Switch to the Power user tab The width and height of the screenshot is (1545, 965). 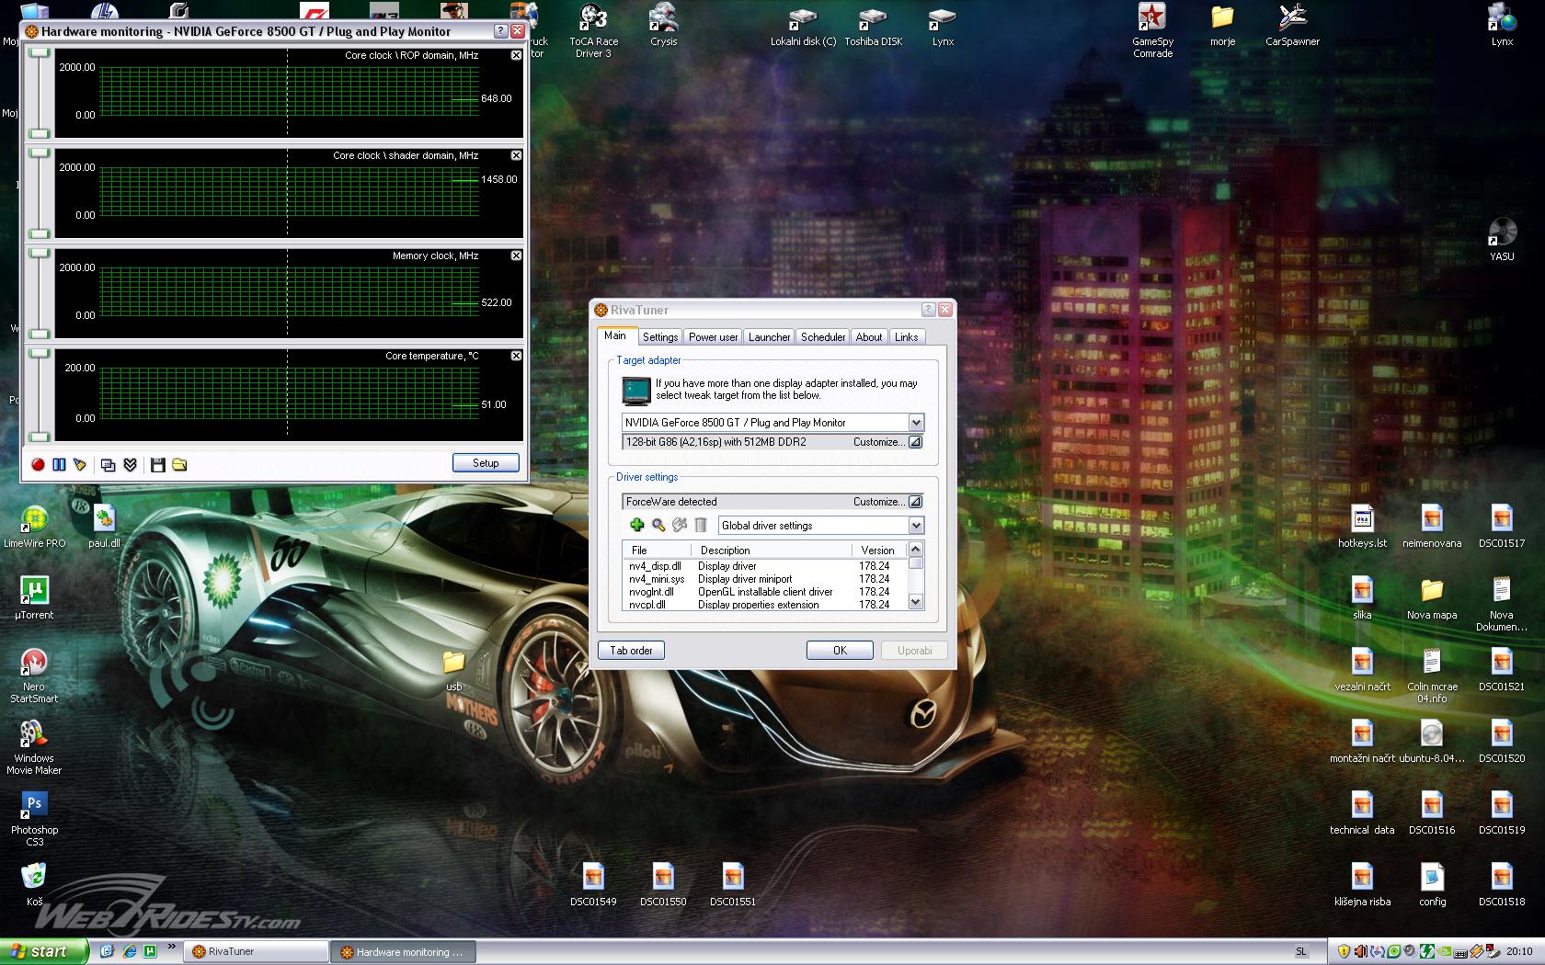point(713,337)
